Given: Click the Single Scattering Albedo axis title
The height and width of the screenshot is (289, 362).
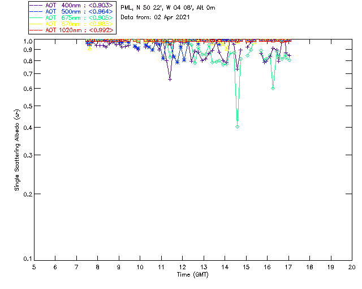Looking at the screenshot, I should click(x=17, y=150).
